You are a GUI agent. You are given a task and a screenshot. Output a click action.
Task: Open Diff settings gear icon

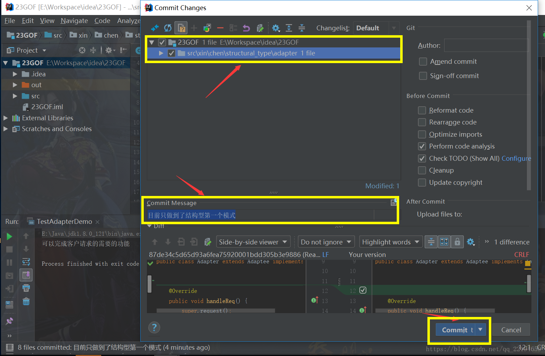pos(471,242)
